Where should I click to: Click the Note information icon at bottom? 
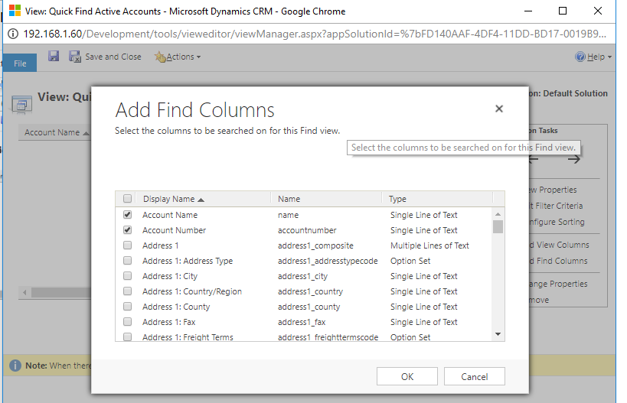pos(15,366)
